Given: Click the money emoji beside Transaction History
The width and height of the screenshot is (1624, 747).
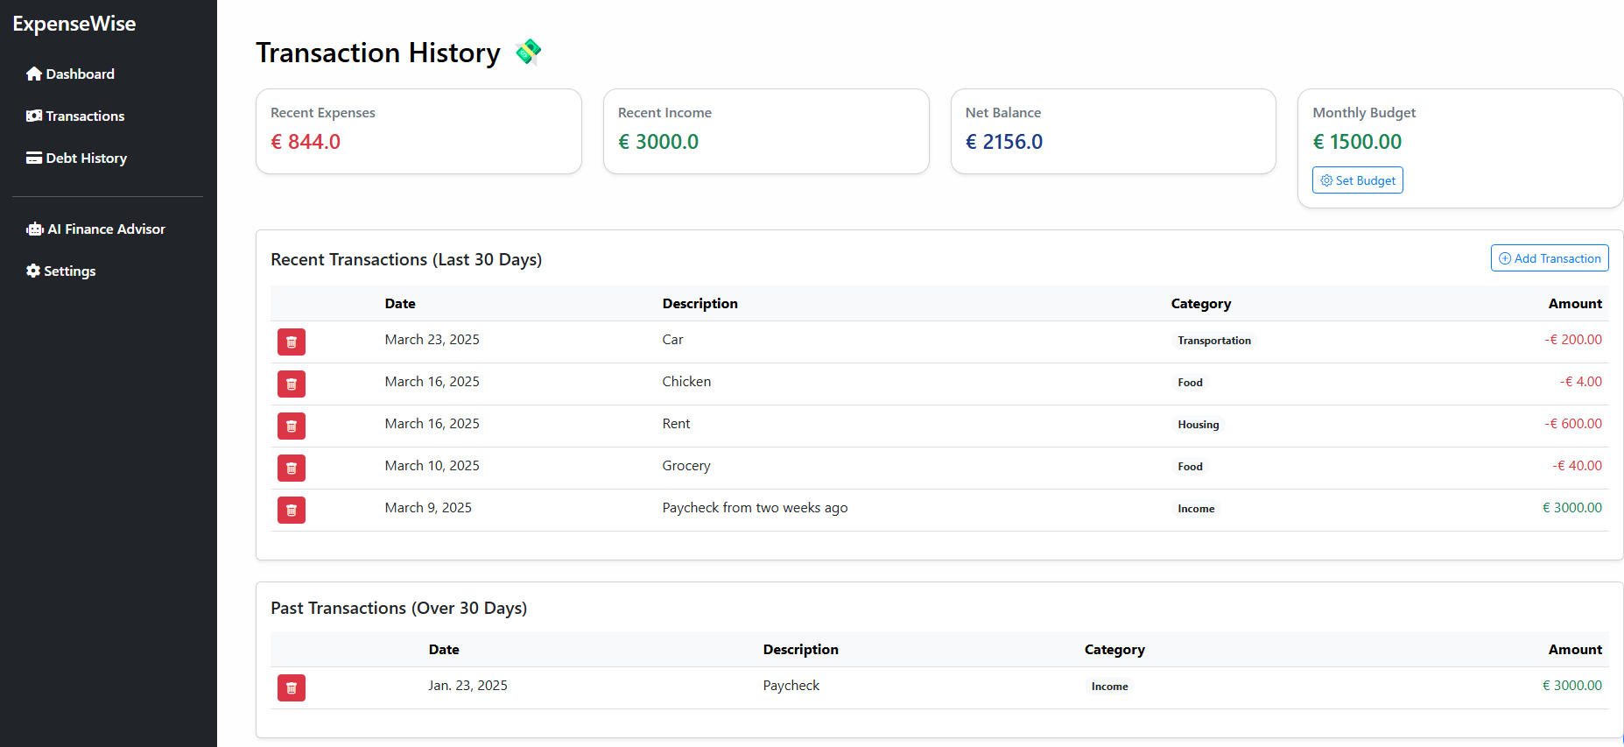Looking at the screenshot, I should tap(528, 53).
